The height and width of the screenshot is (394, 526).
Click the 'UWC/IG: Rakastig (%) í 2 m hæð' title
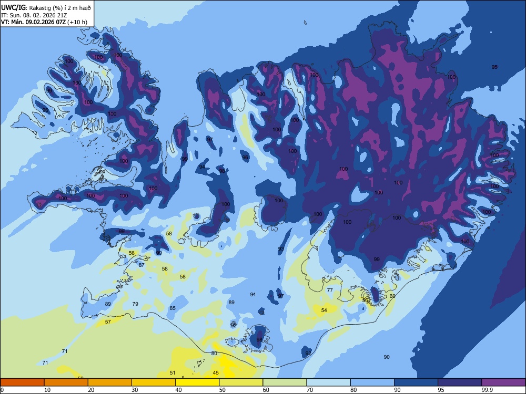click(46, 8)
